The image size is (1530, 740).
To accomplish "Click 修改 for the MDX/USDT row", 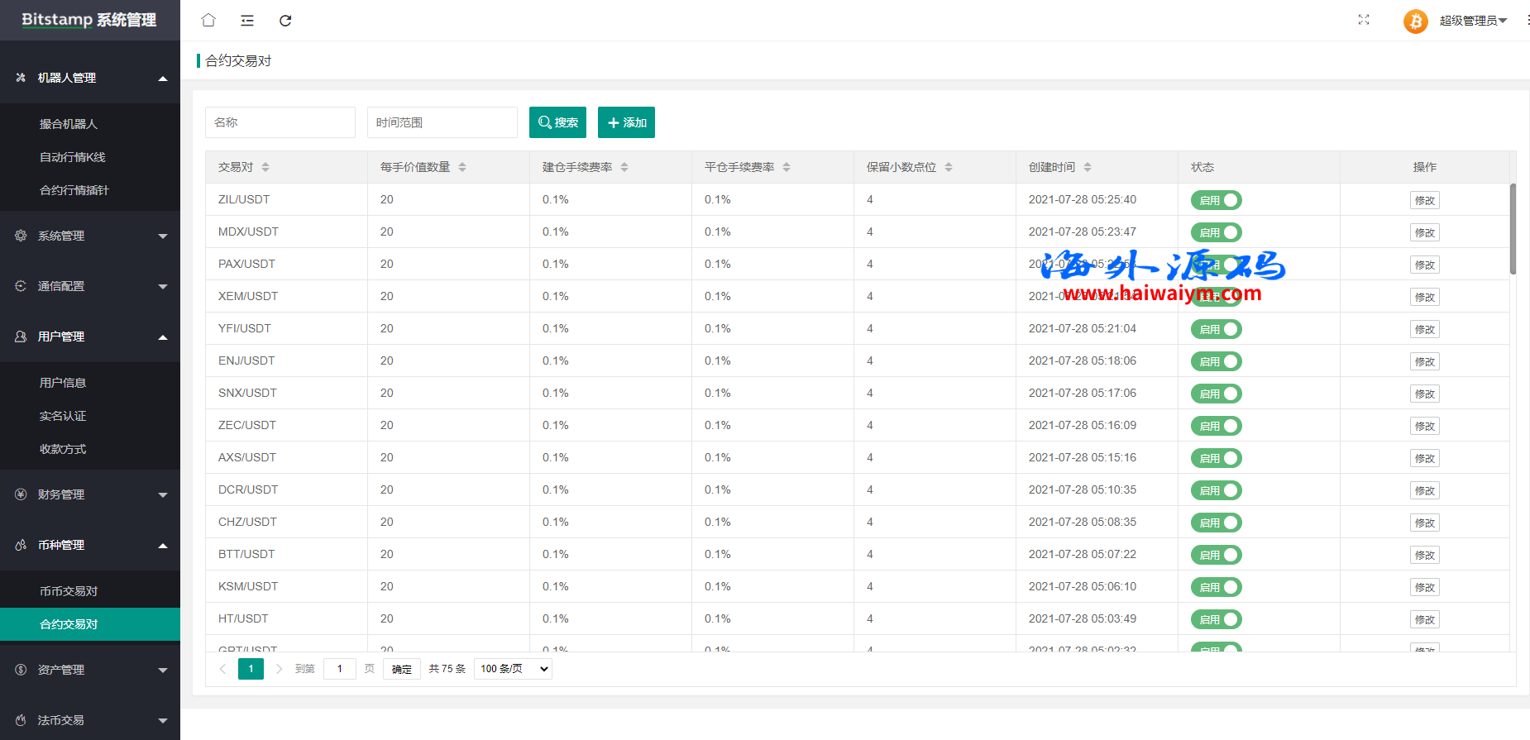I will [1424, 232].
